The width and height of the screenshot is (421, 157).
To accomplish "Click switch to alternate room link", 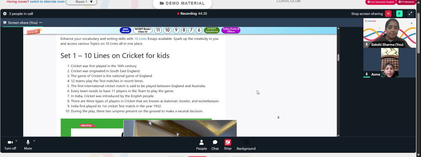I will (x=47, y=2).
